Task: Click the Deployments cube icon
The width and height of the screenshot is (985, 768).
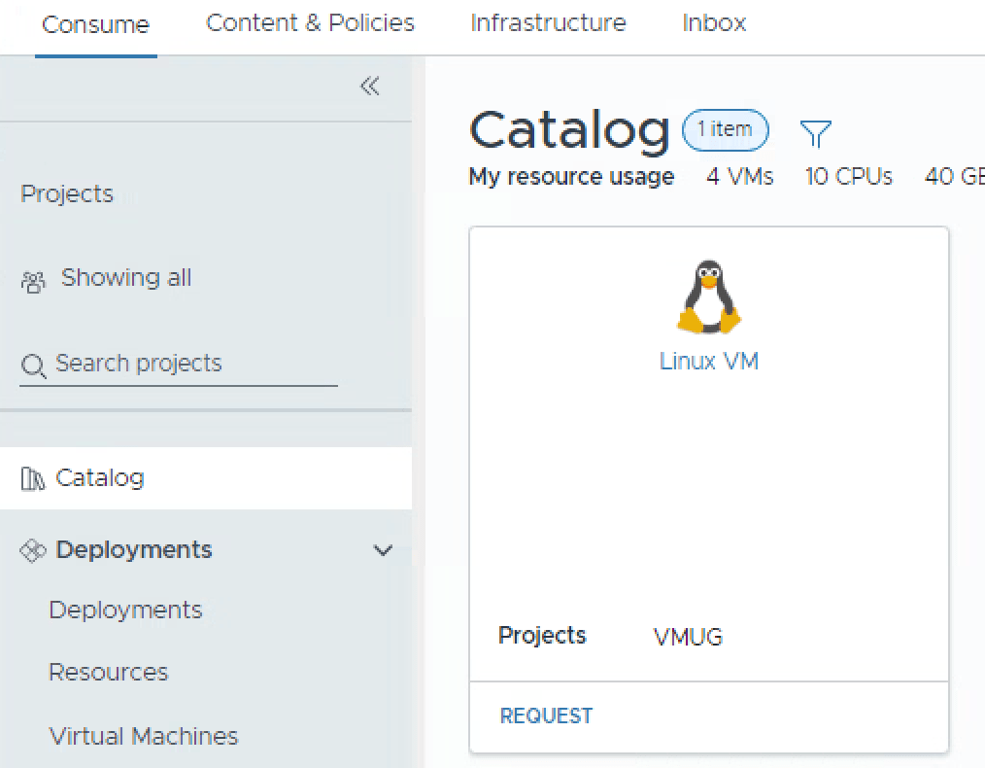Action: (33, 550)
